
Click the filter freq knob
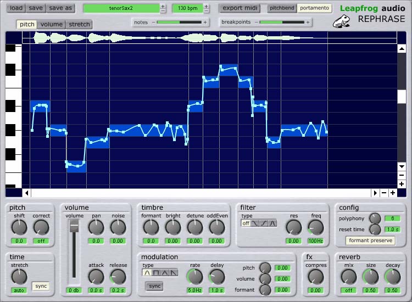point(315,227)
